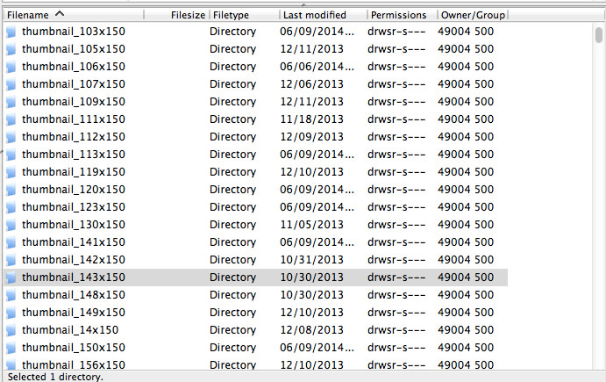Click permissions of thumbnail_130x150 row
This screenshot has width=606, height=382.
click(396, 225)
